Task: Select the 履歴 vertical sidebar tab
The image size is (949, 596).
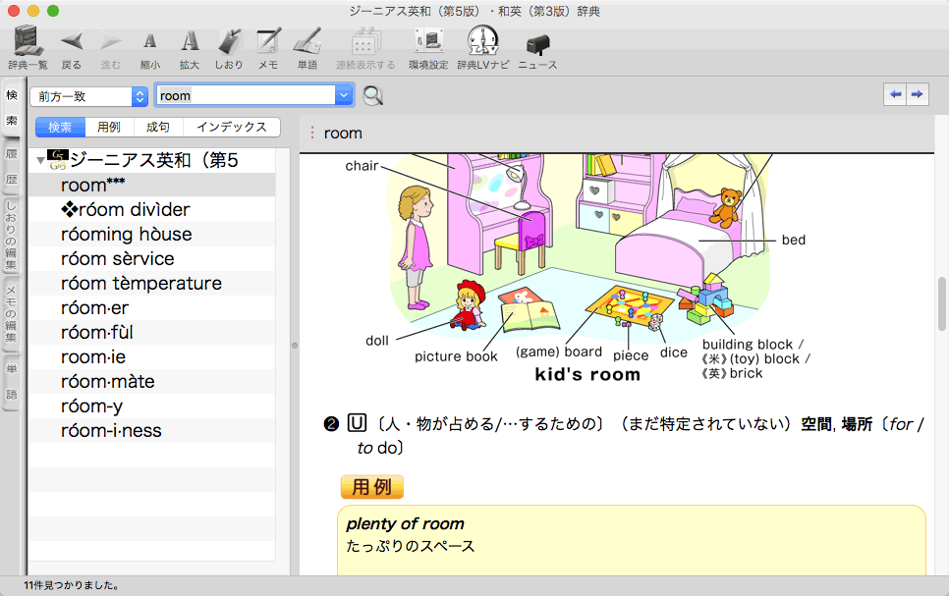Action: (x=12, y=166)
